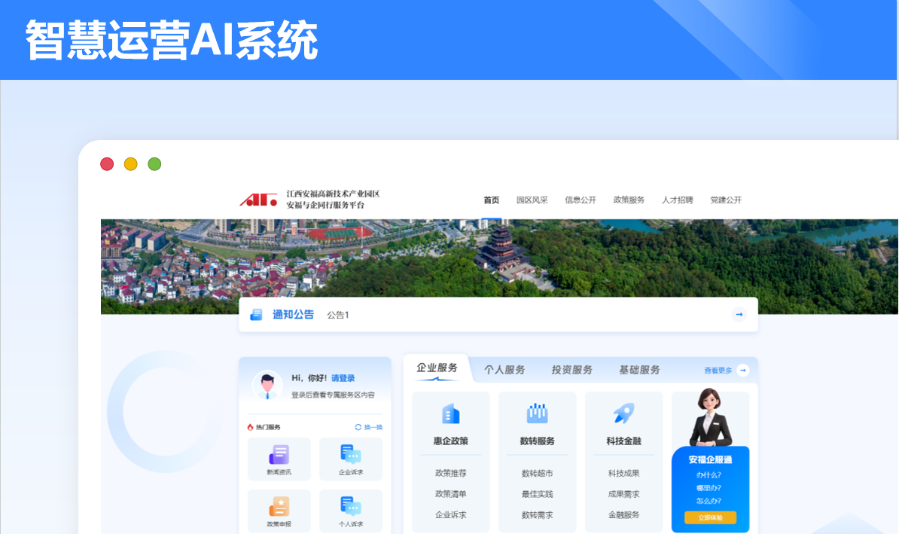Image resolution: width=899 pixels, height=534 pixels.
Task: Open the 数转需求 link
Action: [x=538, y=515]
